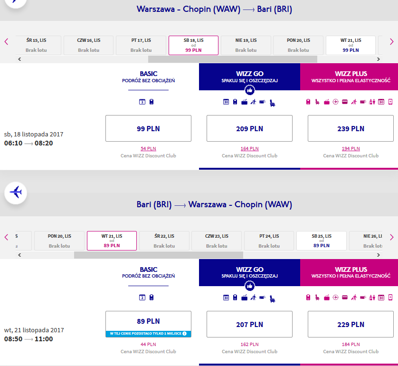Choose the 207 PLN WIZZ GO return fare
398x366 pixels.
coord(249,324)
